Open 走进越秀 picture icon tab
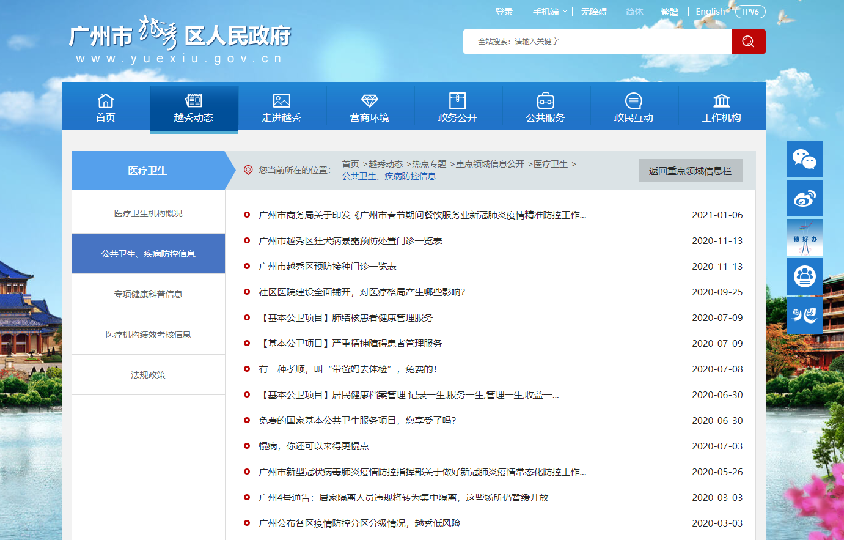Screen dimensions: 844x540 (282, 108)
